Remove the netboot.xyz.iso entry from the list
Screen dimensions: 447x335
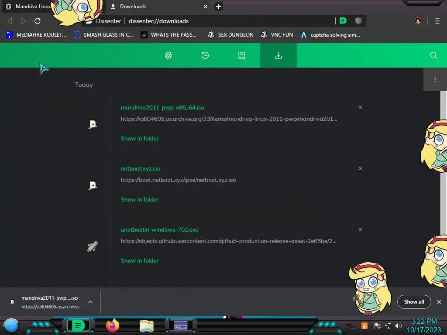click(x=360, y=168)
